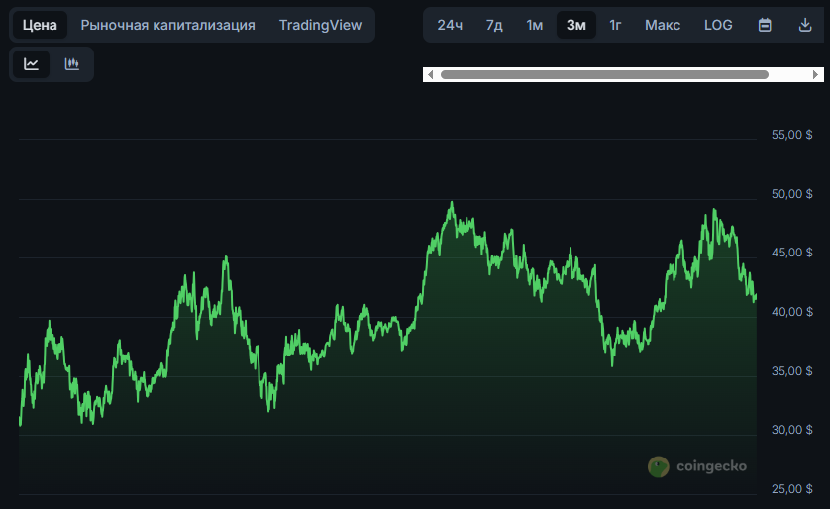Show the Макс full history range
The image size is (830, 509).
coord(662,25)
